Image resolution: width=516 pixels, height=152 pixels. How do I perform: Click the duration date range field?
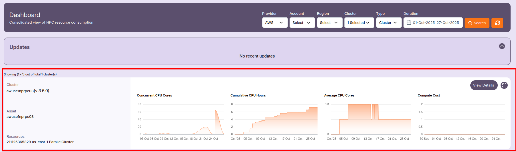[433, 23]
